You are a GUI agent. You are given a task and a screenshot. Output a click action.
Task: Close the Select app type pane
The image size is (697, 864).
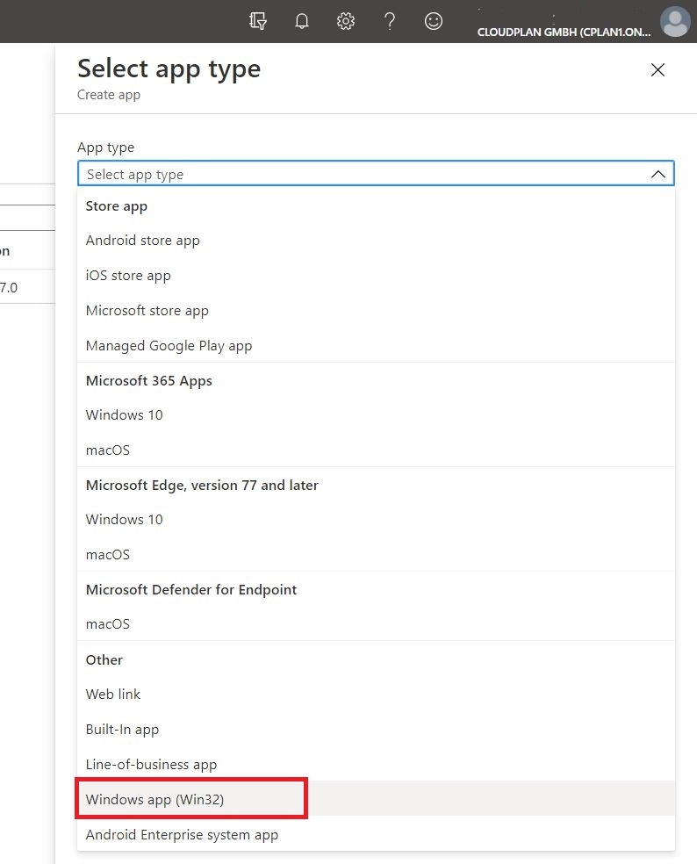click(657, 70)
